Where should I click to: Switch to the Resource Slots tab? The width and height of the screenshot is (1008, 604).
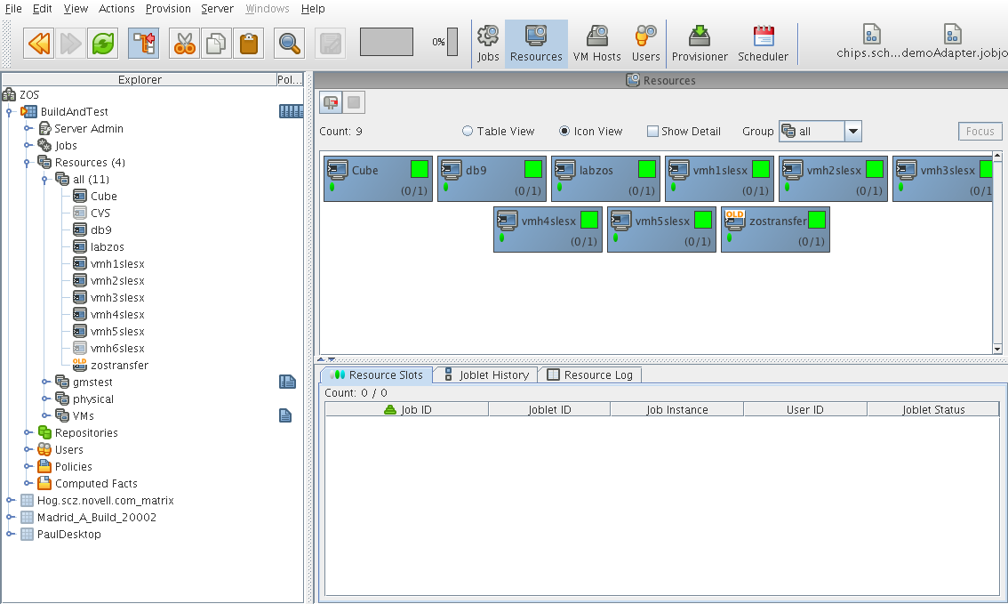377,375
